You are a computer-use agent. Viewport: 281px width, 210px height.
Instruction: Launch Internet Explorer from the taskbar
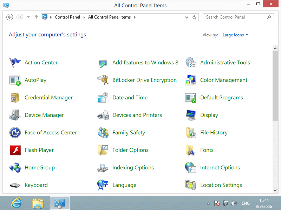pos(16,203)
